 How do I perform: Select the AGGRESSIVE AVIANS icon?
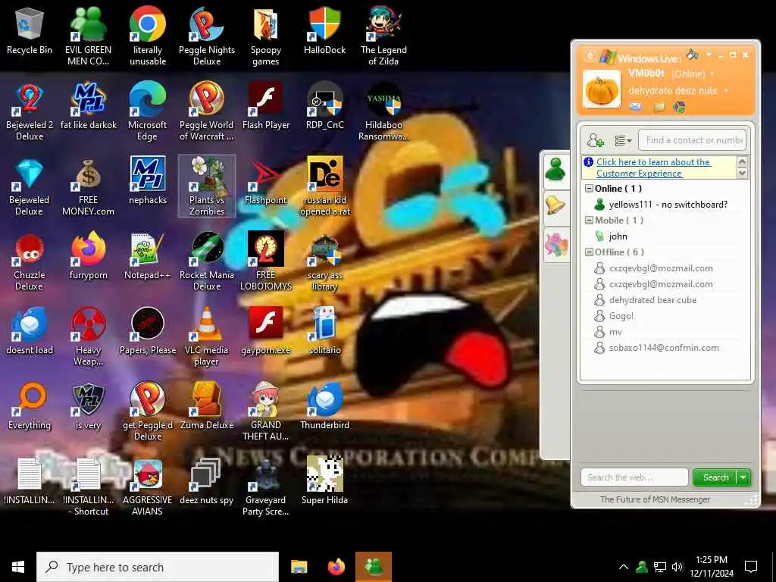click(x=148, y=487)
